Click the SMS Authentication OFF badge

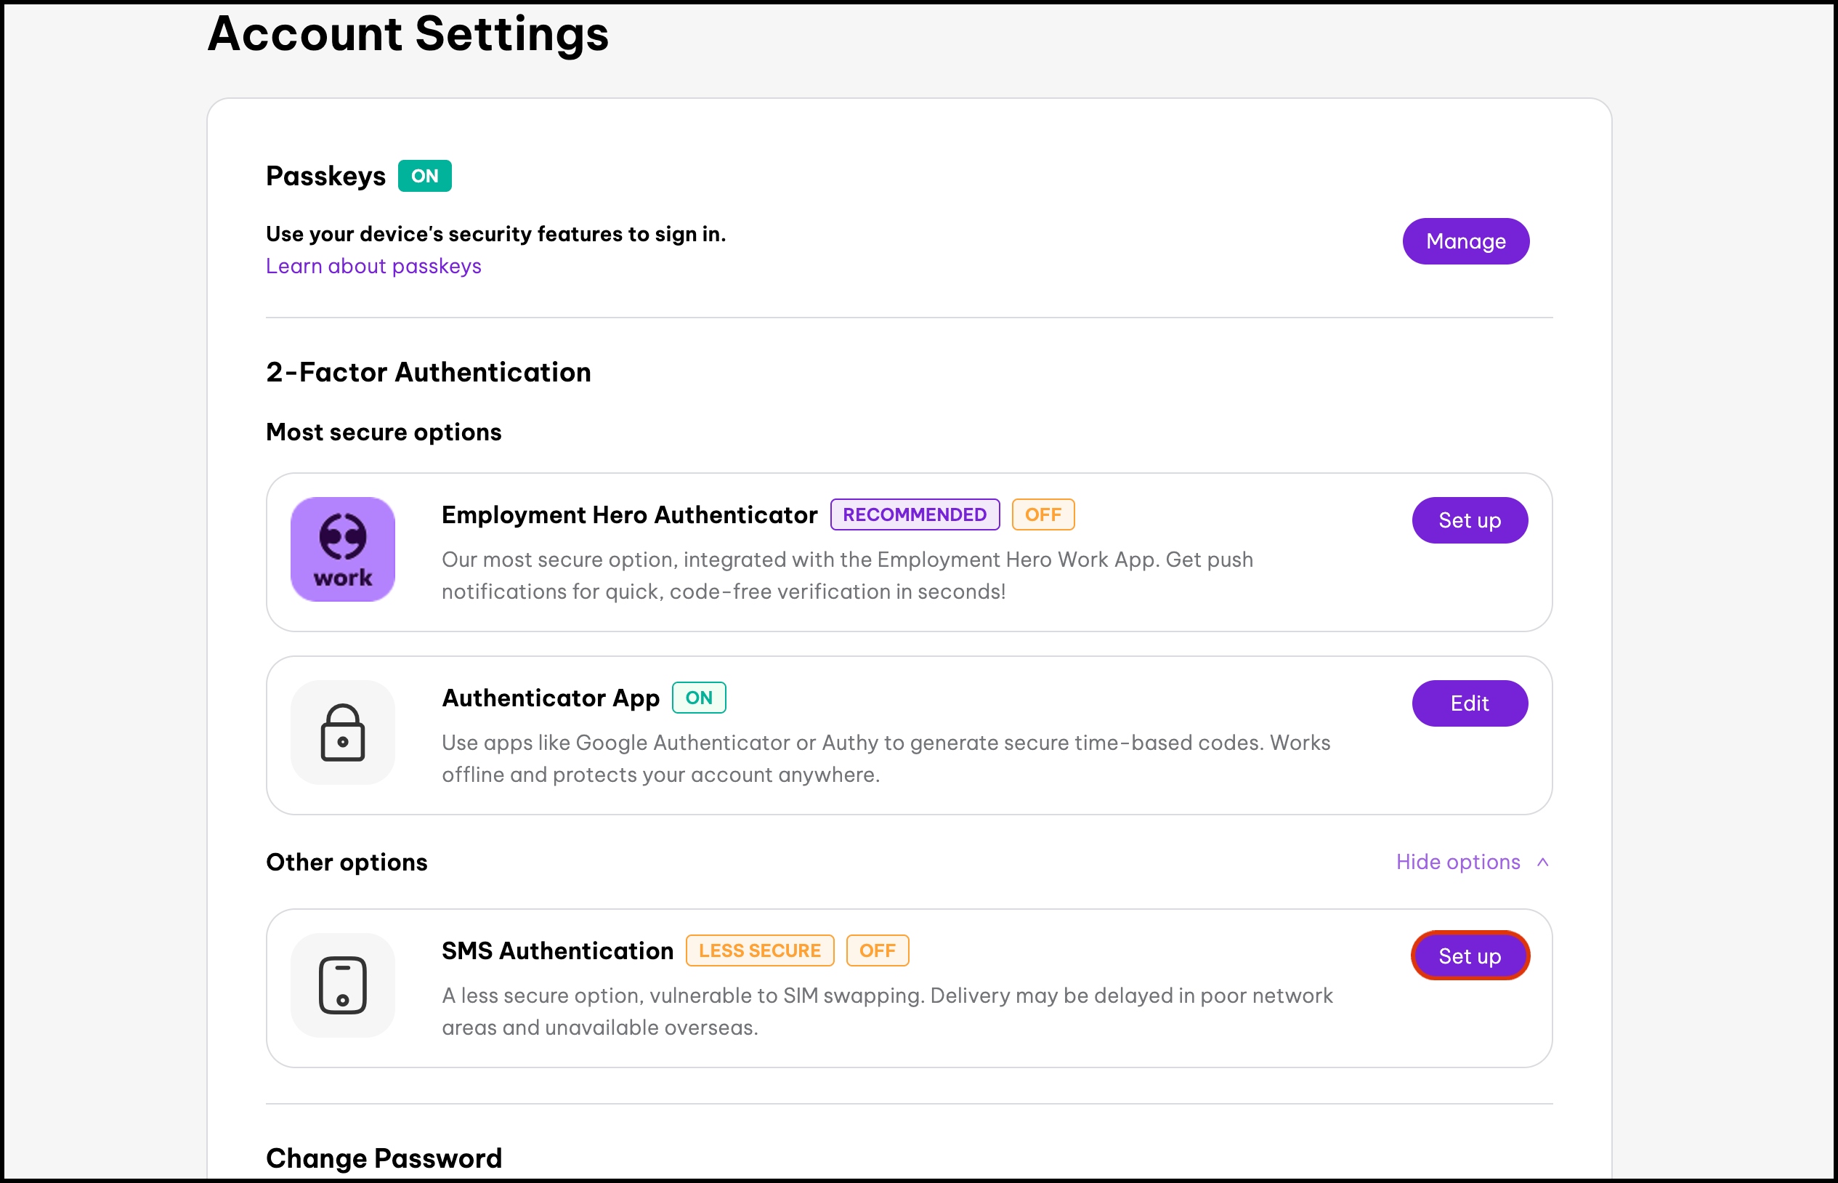(877, 950)
